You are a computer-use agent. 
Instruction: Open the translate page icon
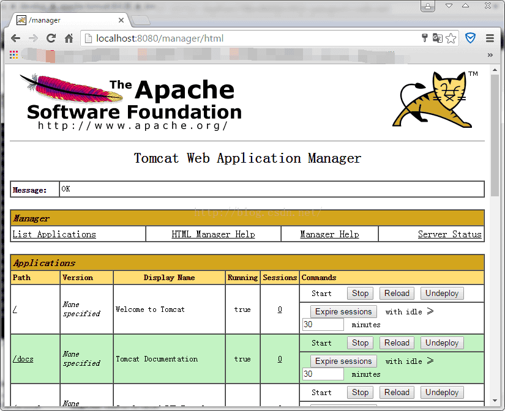(438, 38)
